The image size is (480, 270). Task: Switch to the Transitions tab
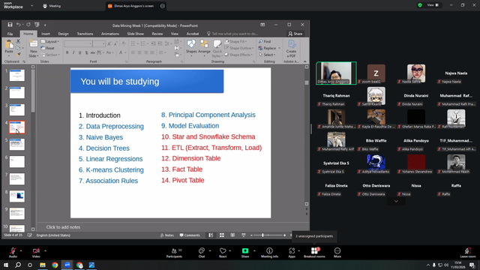pos(85,34)
